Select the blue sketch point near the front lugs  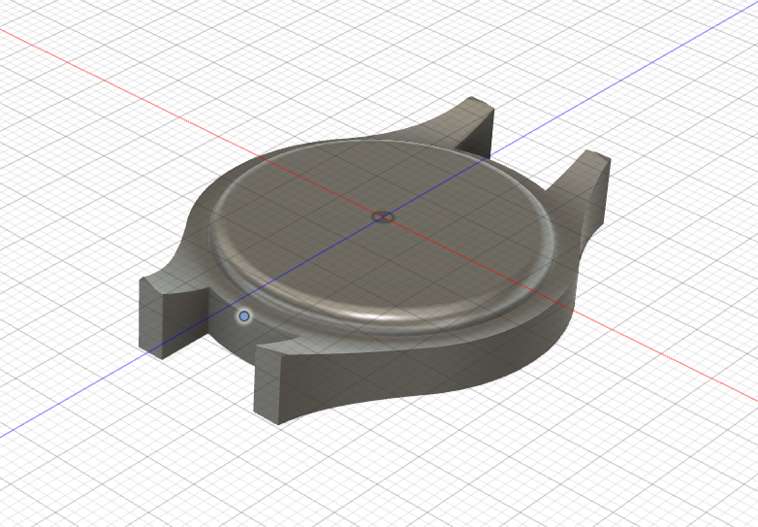coord(244,316)
